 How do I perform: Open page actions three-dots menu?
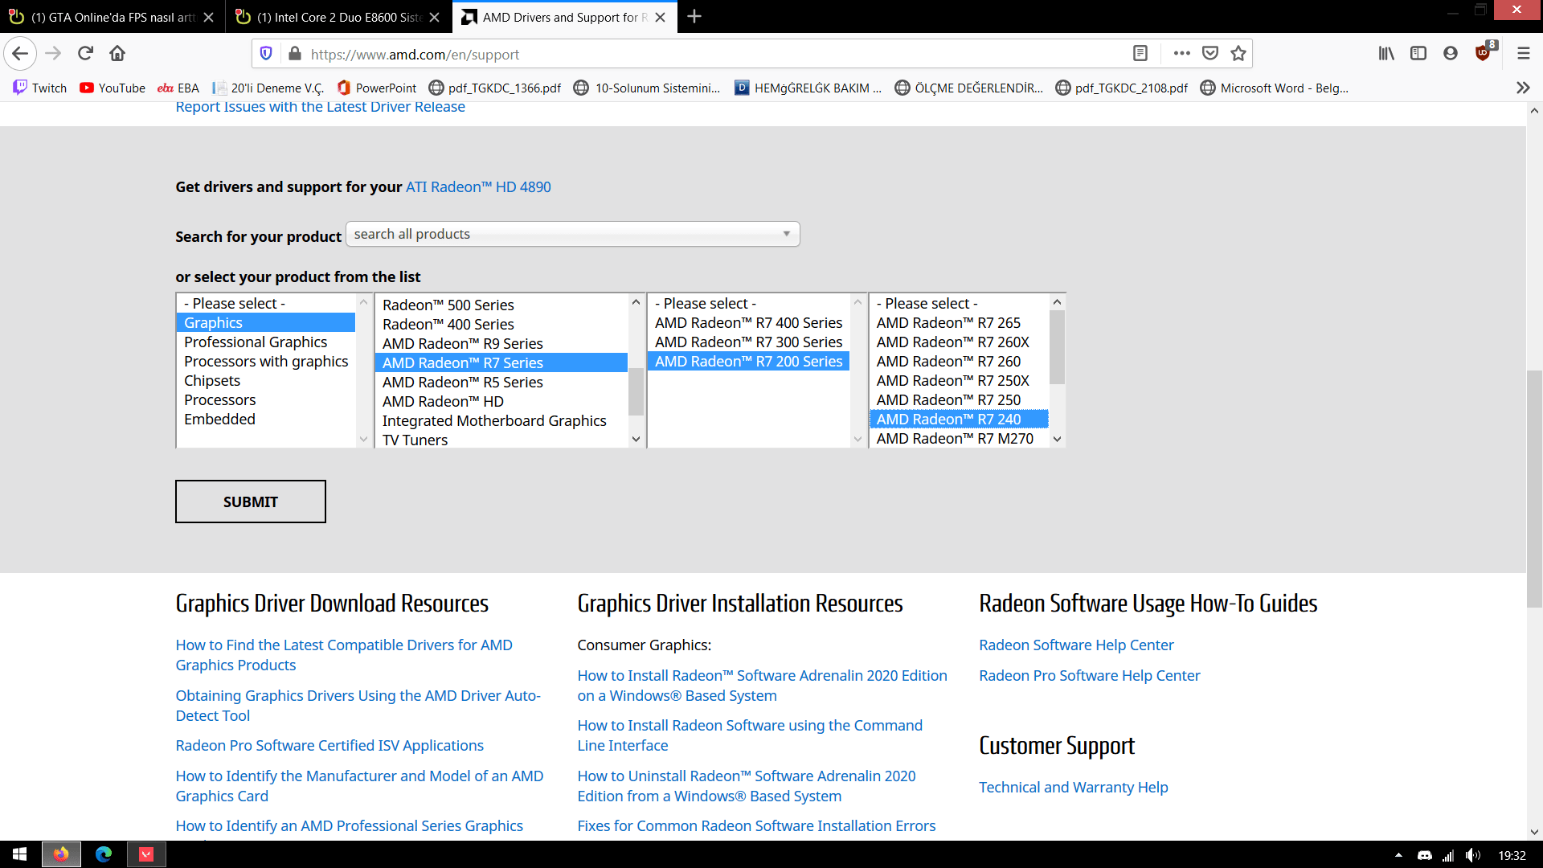click(x=1181, y=54)
